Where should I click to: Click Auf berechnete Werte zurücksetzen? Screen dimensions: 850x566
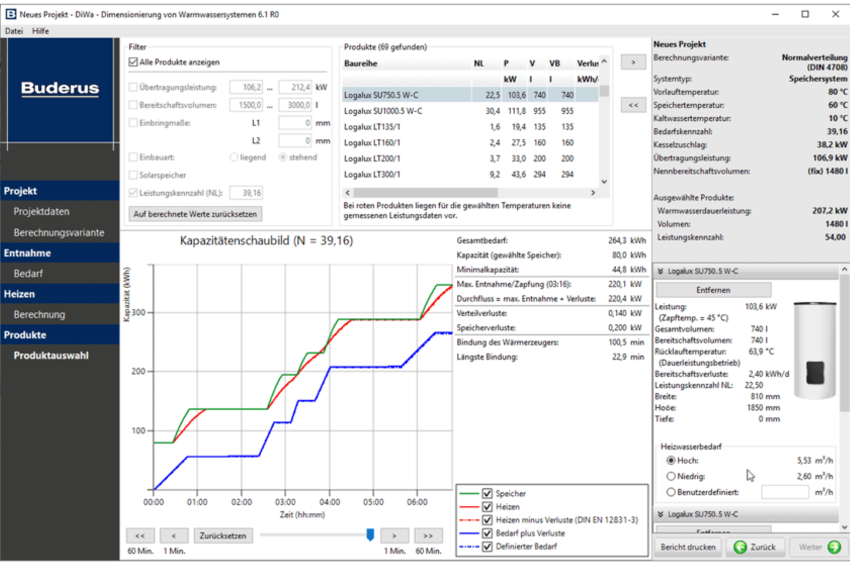tap(195, 214)
